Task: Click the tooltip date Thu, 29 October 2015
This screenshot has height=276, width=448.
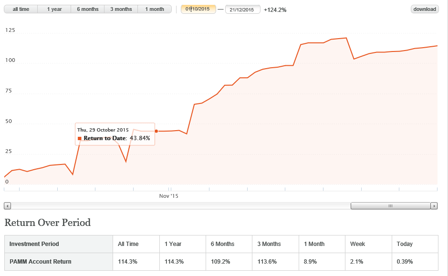Action: tap(103, 130)
